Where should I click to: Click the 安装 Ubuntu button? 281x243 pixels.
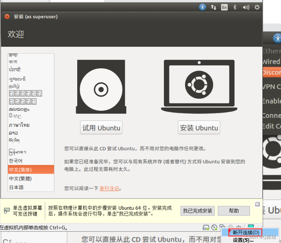(199, 128)
